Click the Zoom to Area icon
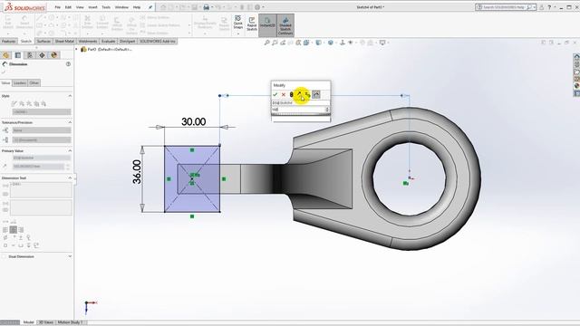This screenshot has height=326, width=580. (x=275, y=43)
